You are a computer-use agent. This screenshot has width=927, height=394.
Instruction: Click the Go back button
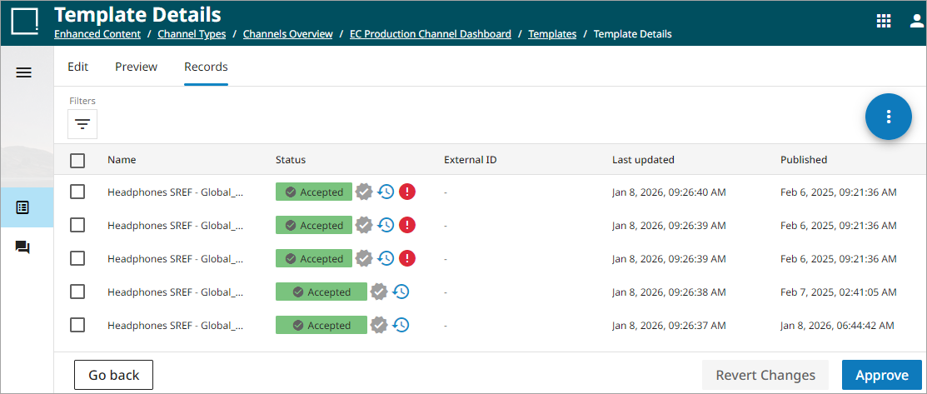tap(113, 375)
